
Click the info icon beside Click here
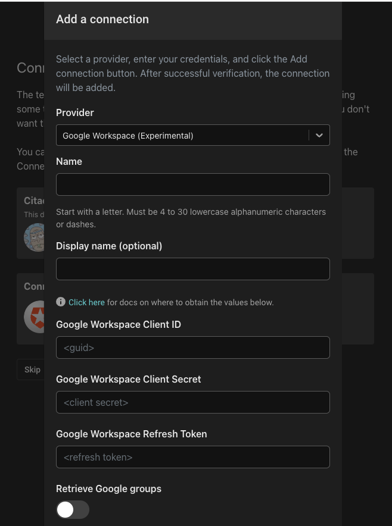pos(61,302)
